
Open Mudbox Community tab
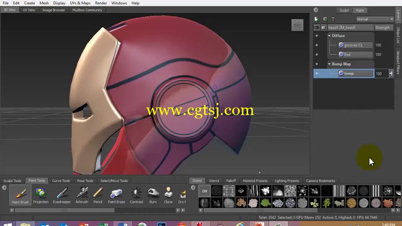tap(87, 10)
